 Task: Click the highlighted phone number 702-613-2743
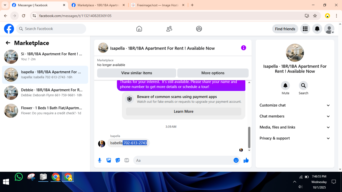coord(135,143)
